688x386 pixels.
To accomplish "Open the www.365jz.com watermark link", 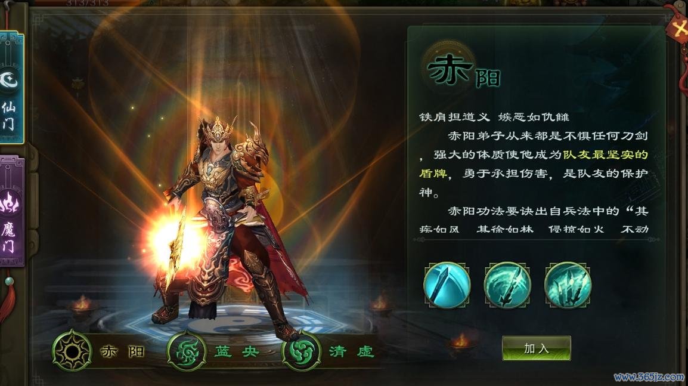I will (649, 377).
